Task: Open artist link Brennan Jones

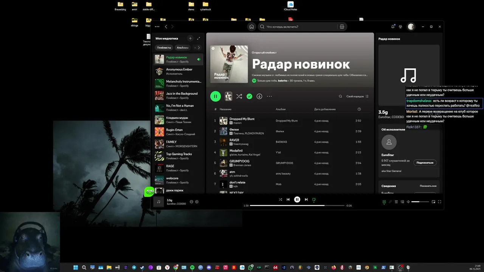Action: pyautogui.click(x=242, y=165)
